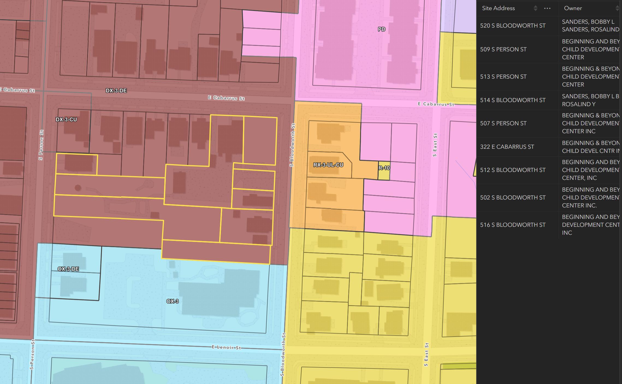
Task: Select the 512 S Bloodworth St row
Action: (x=513, y=170)
